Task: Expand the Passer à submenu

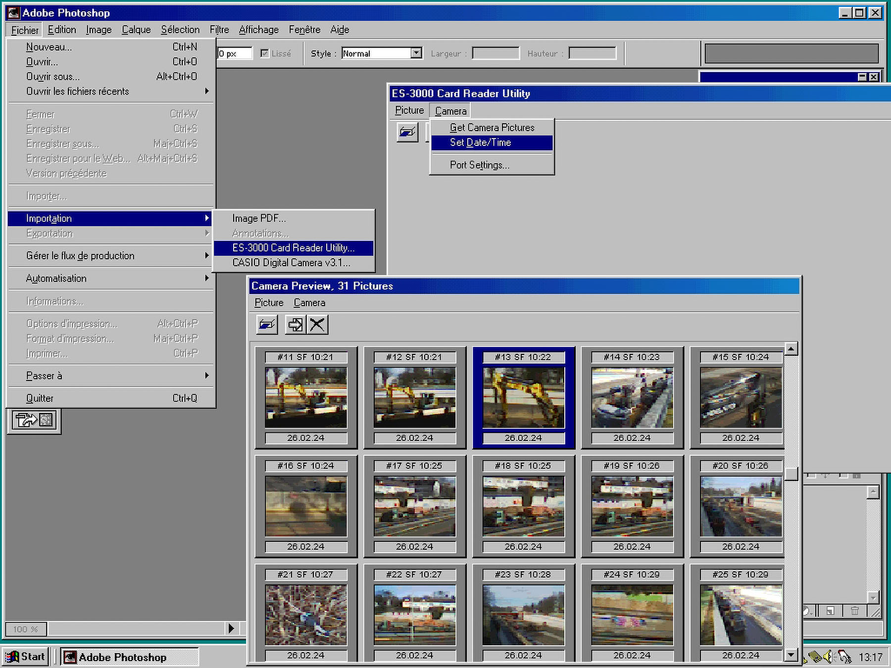Action: point(111,376)
